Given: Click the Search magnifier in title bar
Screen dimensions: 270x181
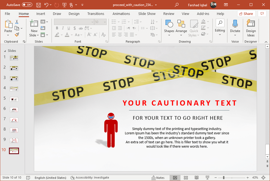Looking at the screenshot, I should (177, 5).
